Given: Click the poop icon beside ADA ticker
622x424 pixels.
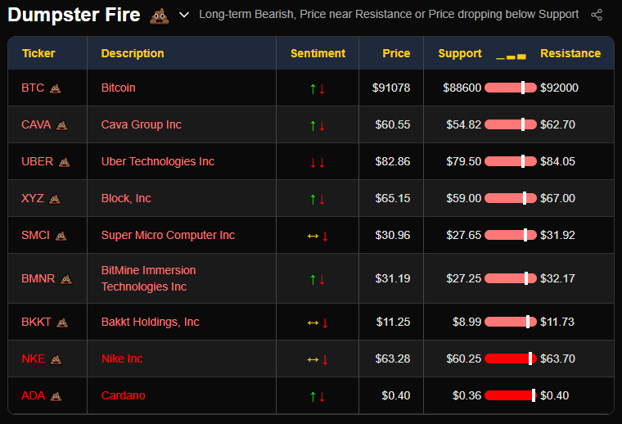Looking at the screenshot, I should [56, 396].
